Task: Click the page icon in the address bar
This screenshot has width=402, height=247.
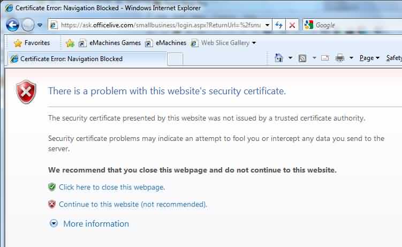Action: click(54, 25)
